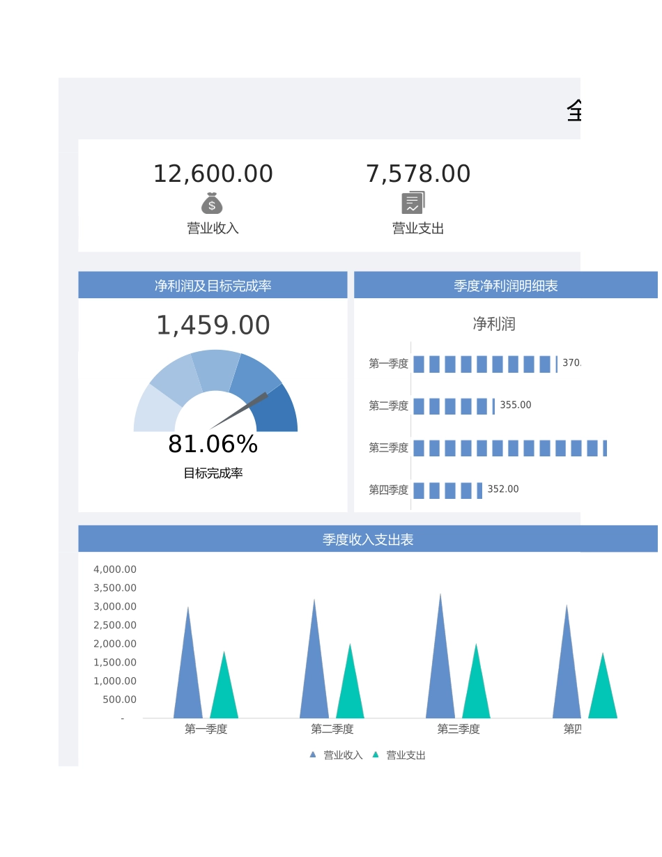Click the 第四季度 bar labeled 352.00
This screenshot has height=857, width=662.
pyautogui.click(x=447, y=491)
